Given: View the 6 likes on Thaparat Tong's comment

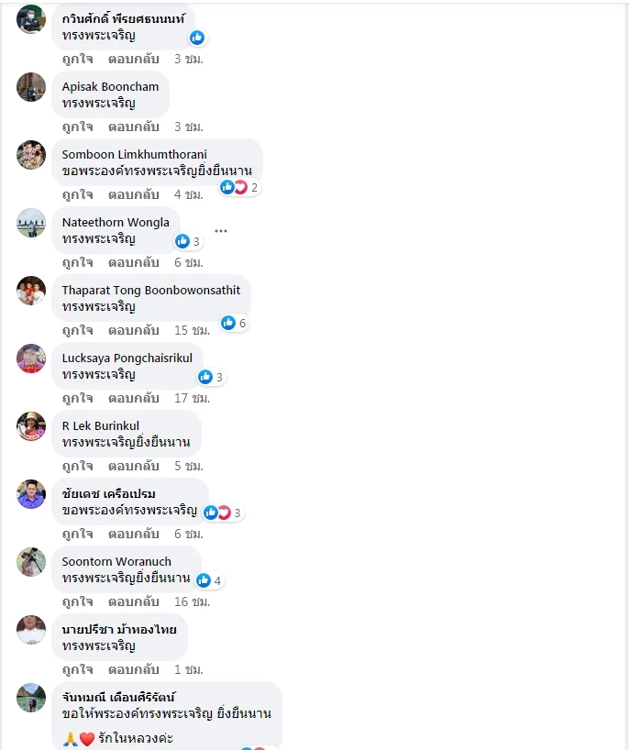Looking at the screenshot, I should coord(234,324).
